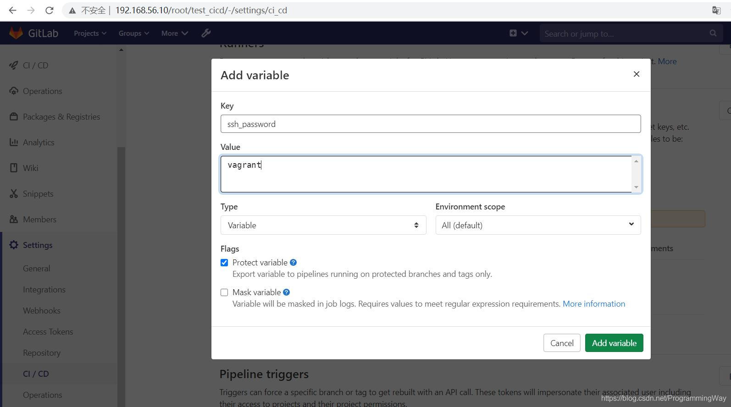Image resolution: width=731 pixels, height=407 pixels.
Task: Close the Add variable dialog
Action: (636, 74)
